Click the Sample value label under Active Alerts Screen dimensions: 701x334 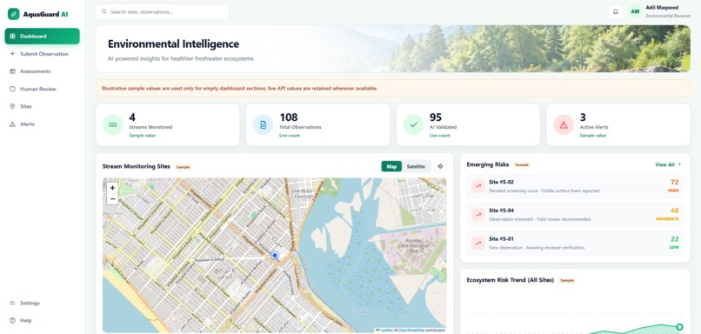(x=593, y=135)
